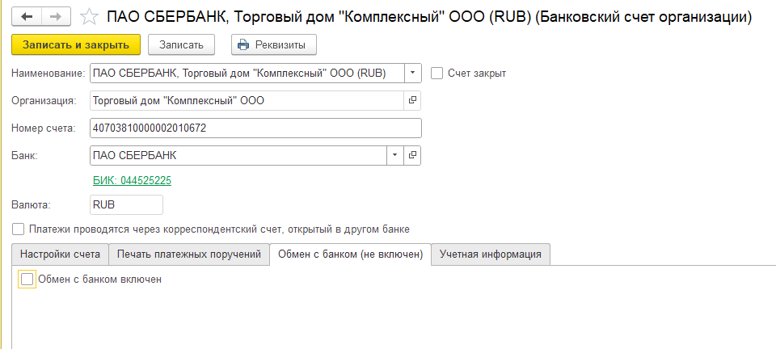776x349 pixels.
Task: Click the Записать button
Action: tap(181, 44)
